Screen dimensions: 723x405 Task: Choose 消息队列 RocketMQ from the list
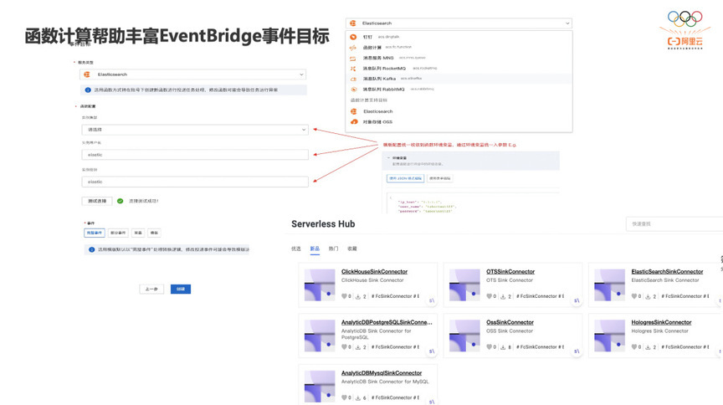pos(459,69)
